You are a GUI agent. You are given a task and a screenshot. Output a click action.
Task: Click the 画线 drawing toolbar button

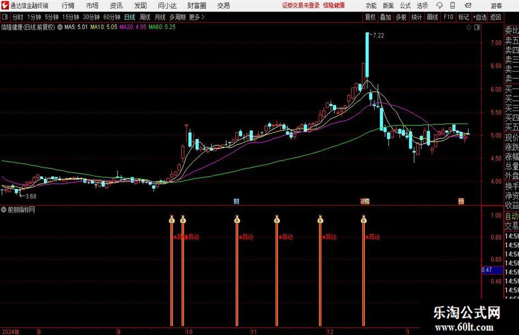click(x=432, y=17)
